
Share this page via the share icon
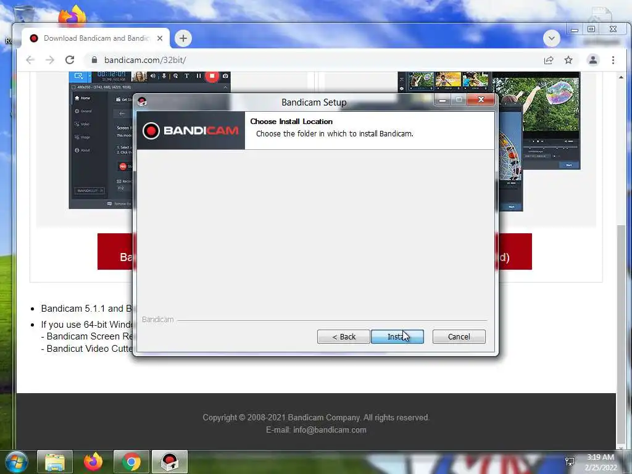pyautogui.click(x=549, y=60)
